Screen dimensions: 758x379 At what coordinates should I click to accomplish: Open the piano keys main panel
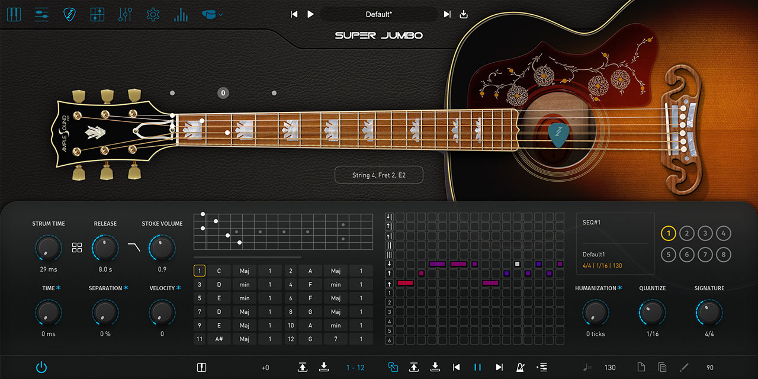coord(14,14)
